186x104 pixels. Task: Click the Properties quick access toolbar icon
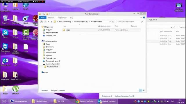[x=44, y=14]
